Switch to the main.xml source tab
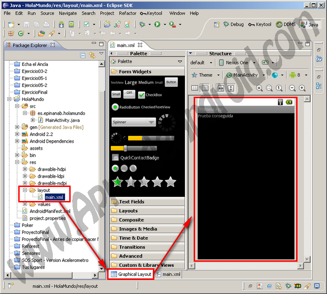 [168, 274]
